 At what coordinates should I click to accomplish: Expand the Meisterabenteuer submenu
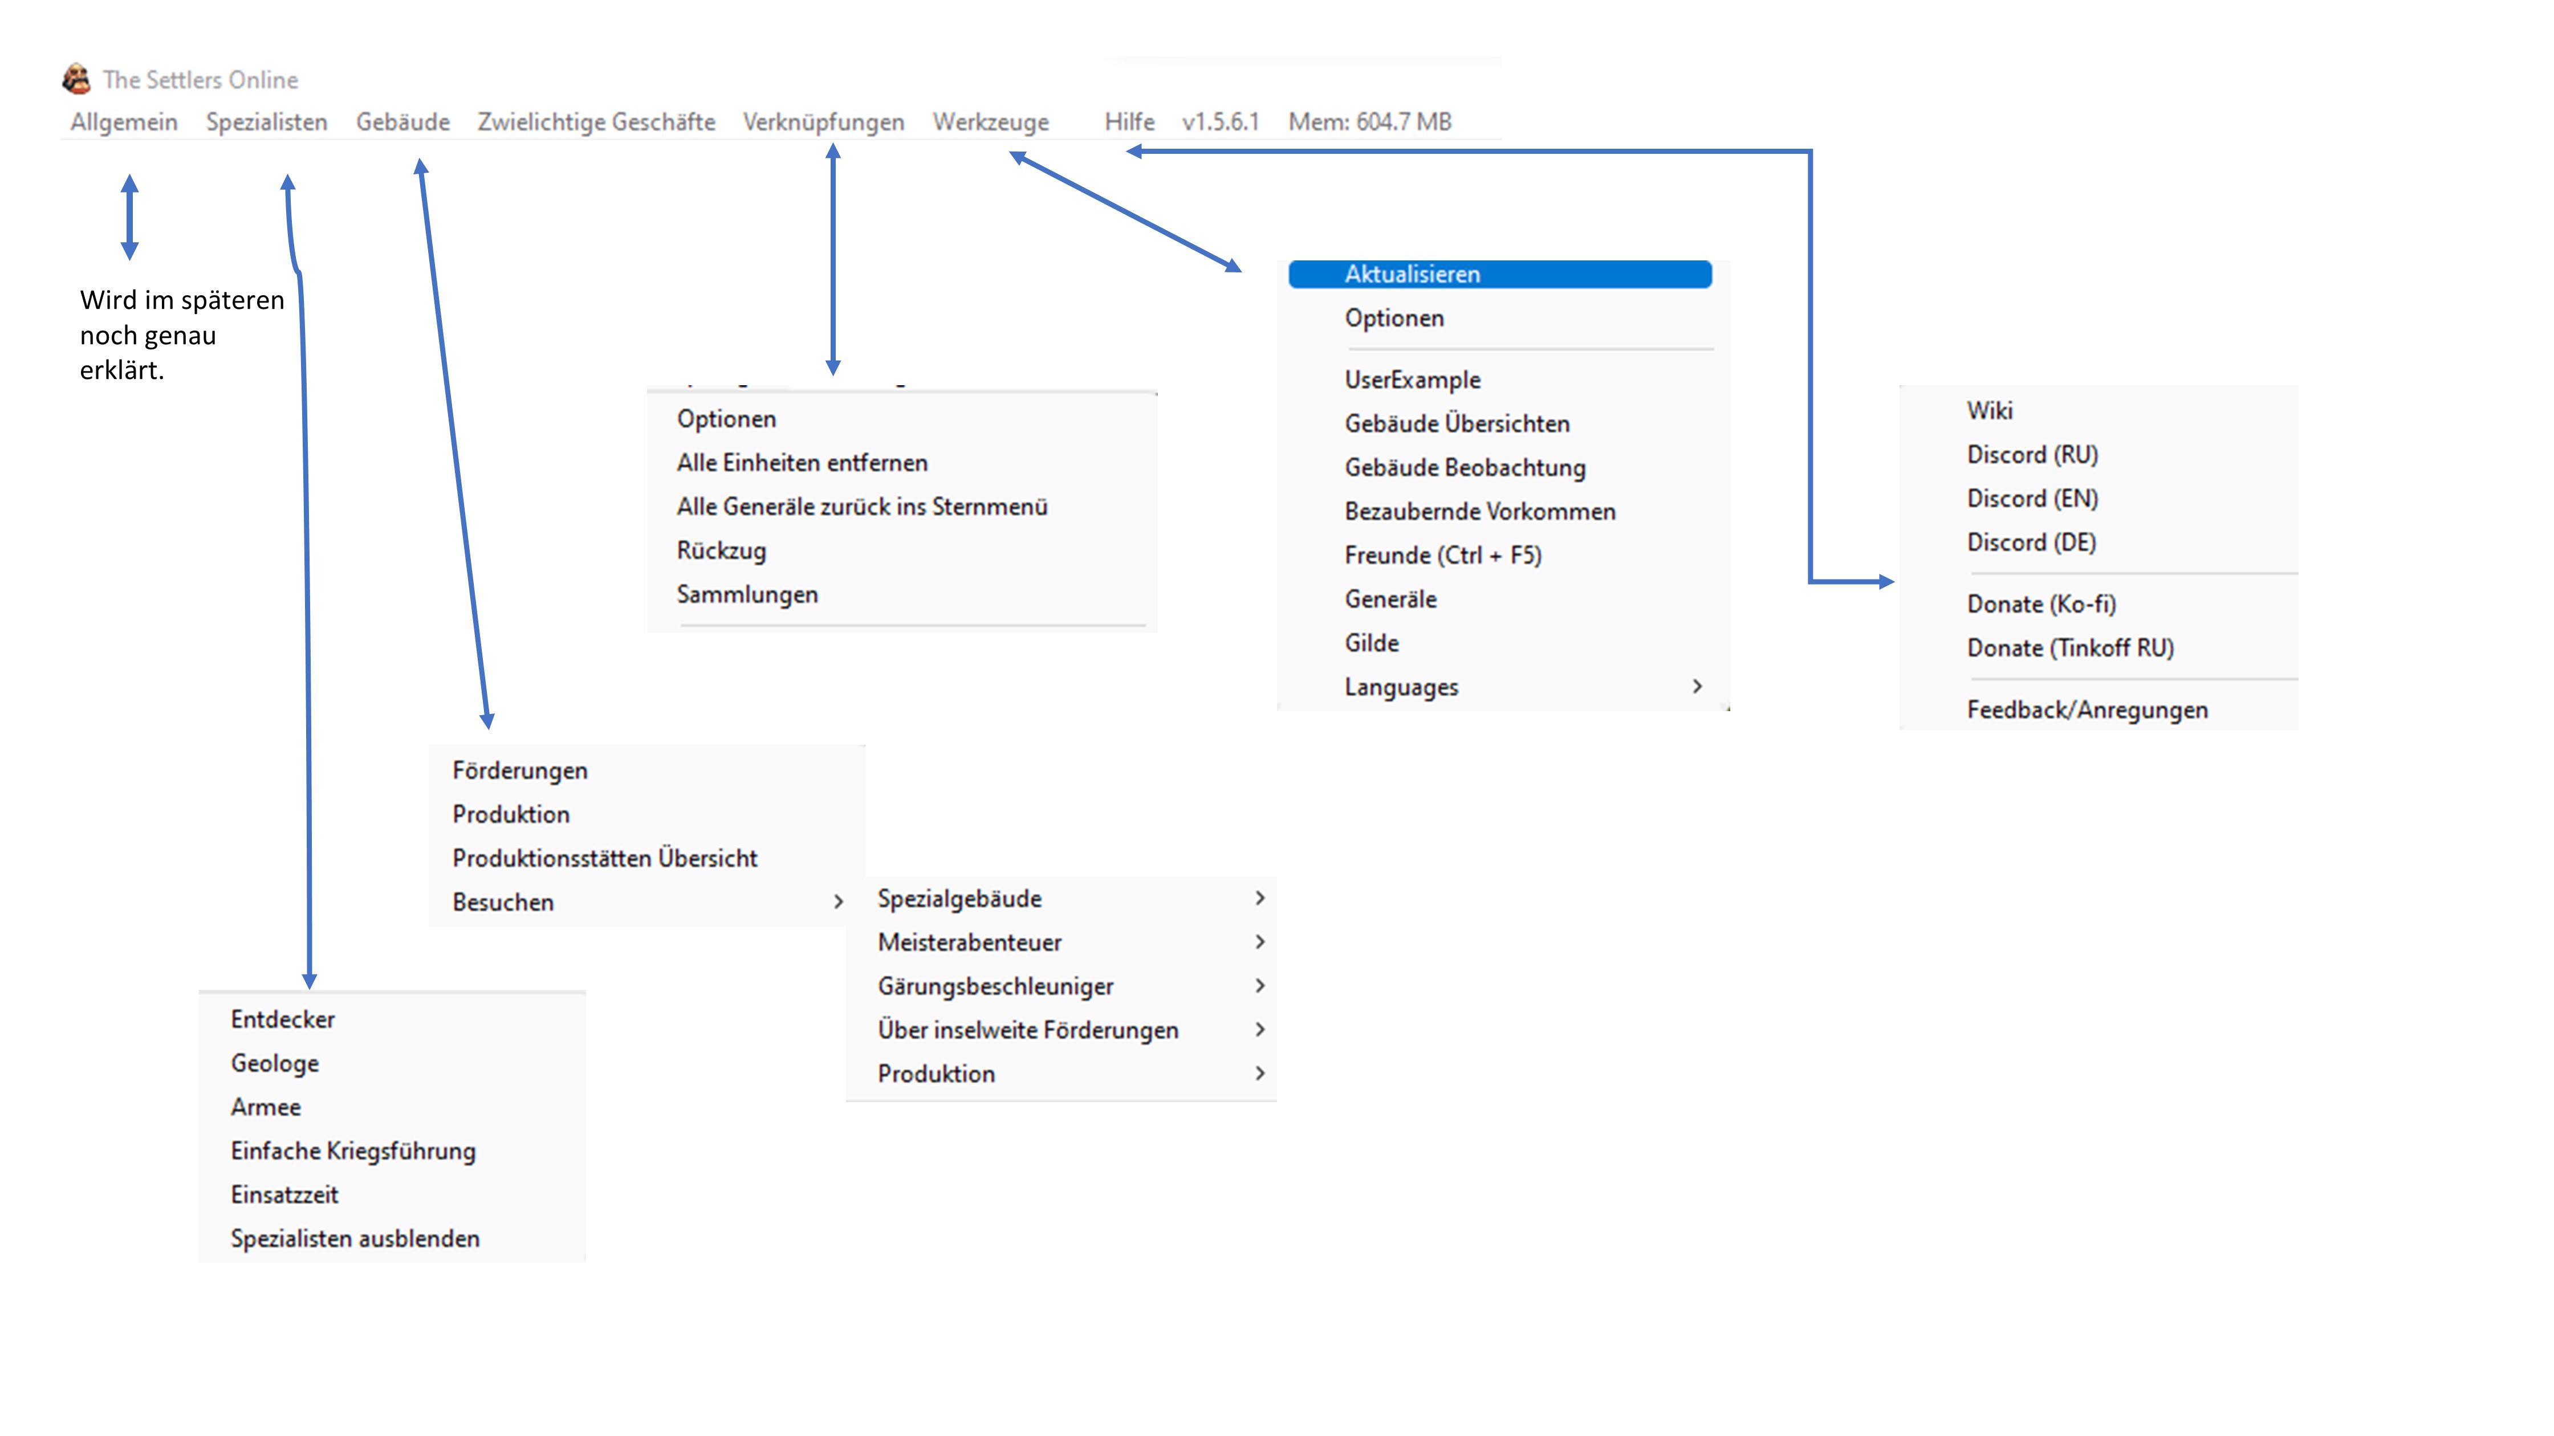[970, 943]
